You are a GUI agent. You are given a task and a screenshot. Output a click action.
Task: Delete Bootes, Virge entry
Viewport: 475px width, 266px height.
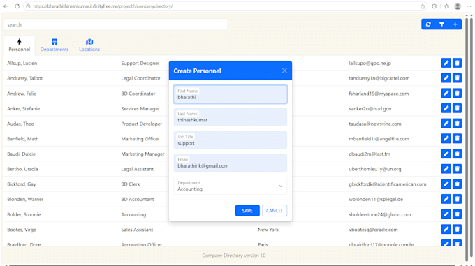[x=457, y=230]
